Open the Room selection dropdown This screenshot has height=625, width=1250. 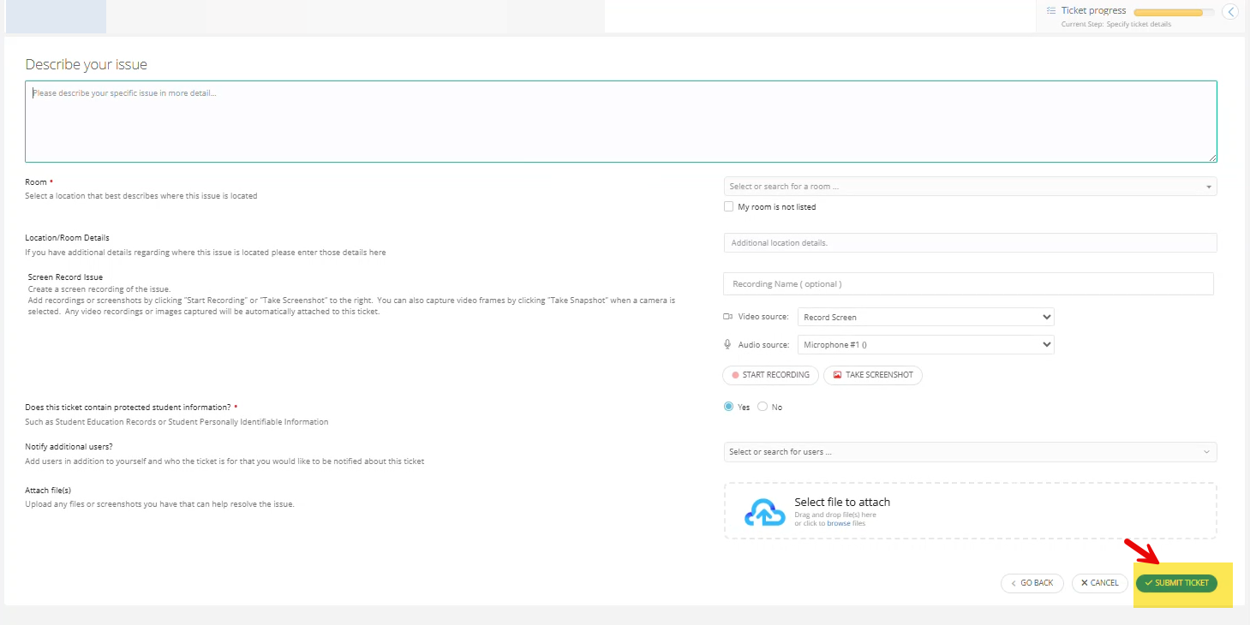(970, 186)
